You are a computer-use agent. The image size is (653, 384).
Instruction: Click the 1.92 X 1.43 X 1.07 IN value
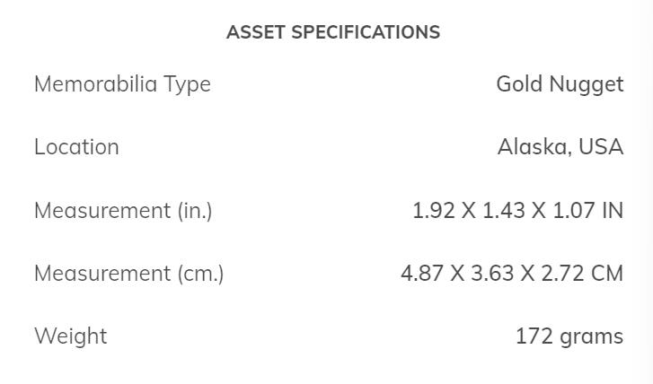click(517, 211)
